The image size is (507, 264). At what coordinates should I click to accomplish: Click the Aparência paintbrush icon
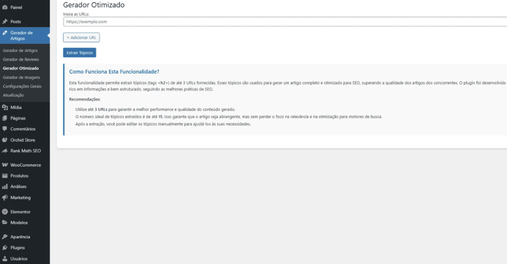(5, 237)
